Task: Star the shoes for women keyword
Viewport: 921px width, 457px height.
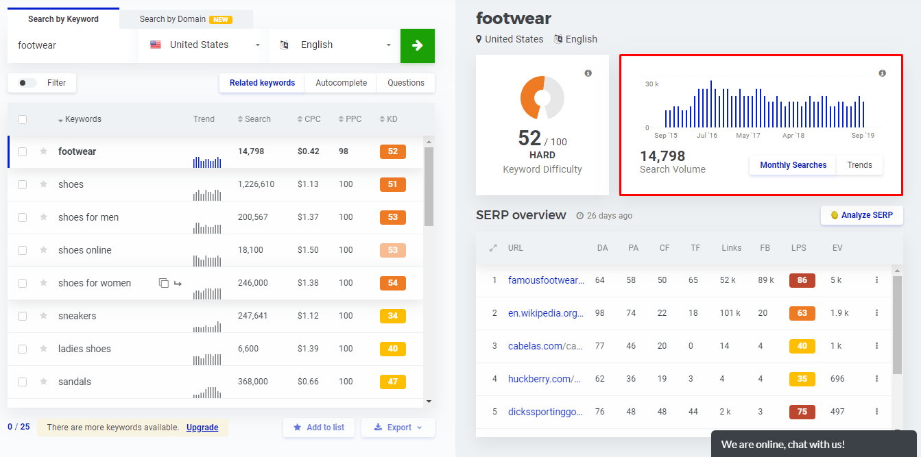Action: (43, 283)
